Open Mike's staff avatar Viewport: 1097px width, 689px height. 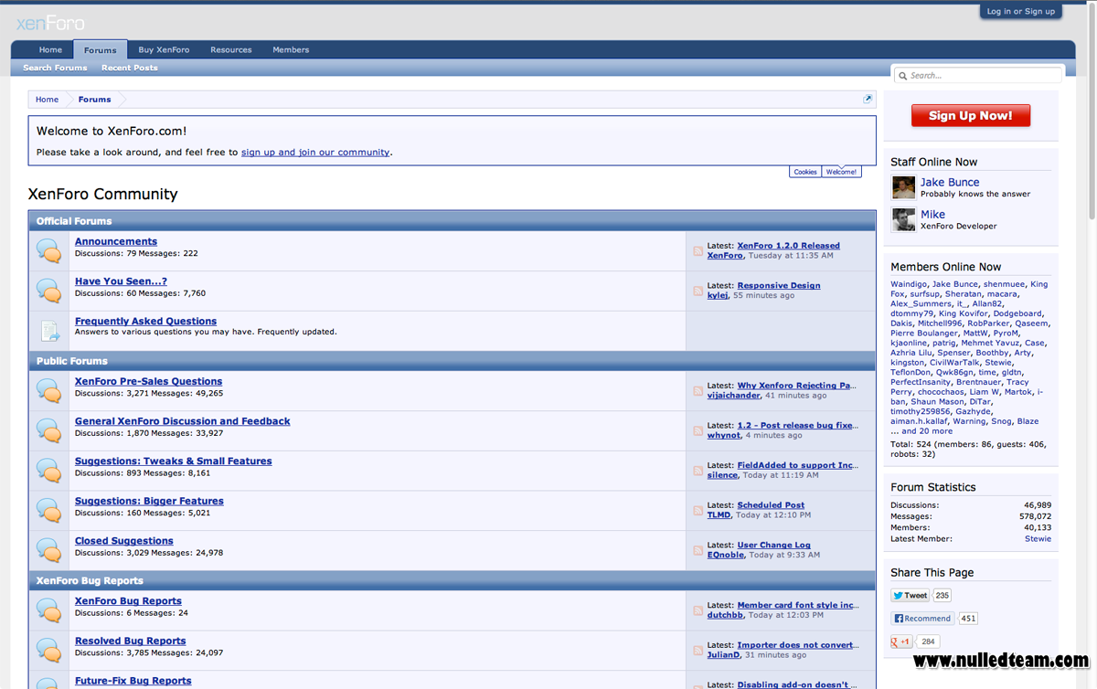pyautogui.click(x=903, y=219)
